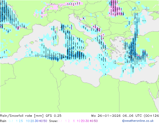This screenshot has height=123, width=159.
Task: Select the snow legend value 5
Action: click(74, 121)
